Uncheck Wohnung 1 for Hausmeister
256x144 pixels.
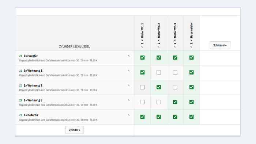tap(192, 72)
